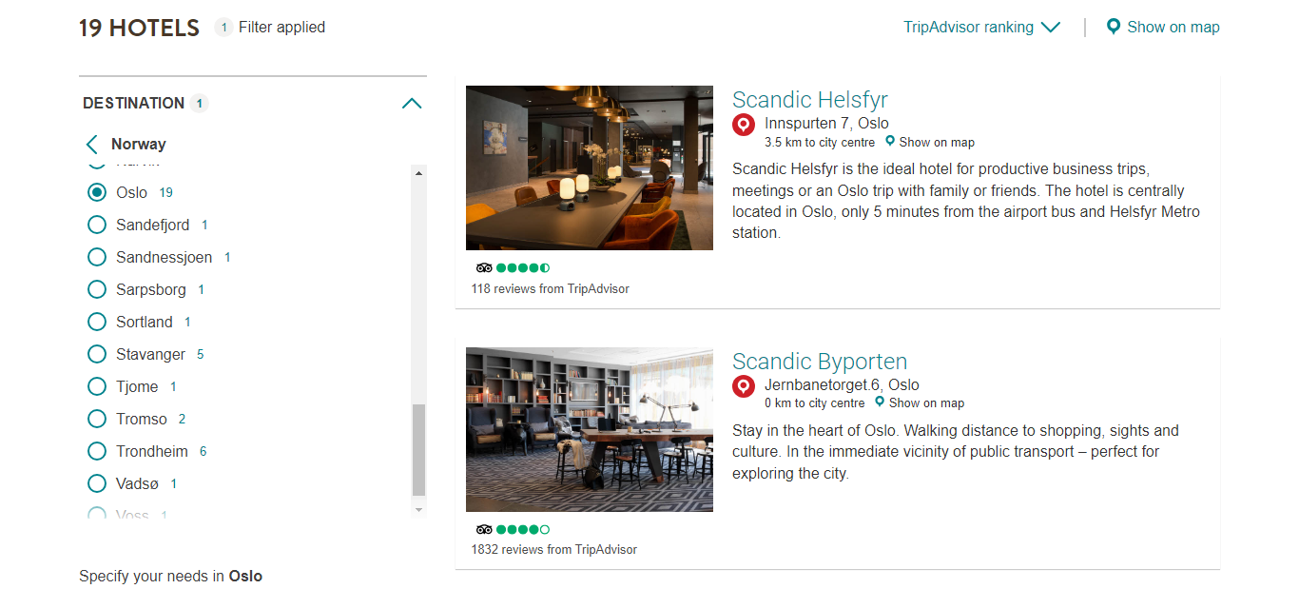This screenshot has width=1299, height=589.
Task: Click the '3.5 km to city centre' distance text
Action: [x=820, y=142]
